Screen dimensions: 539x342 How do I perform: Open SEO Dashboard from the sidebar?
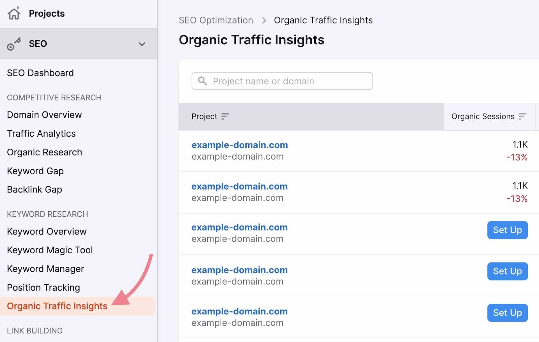coord(40,73)
